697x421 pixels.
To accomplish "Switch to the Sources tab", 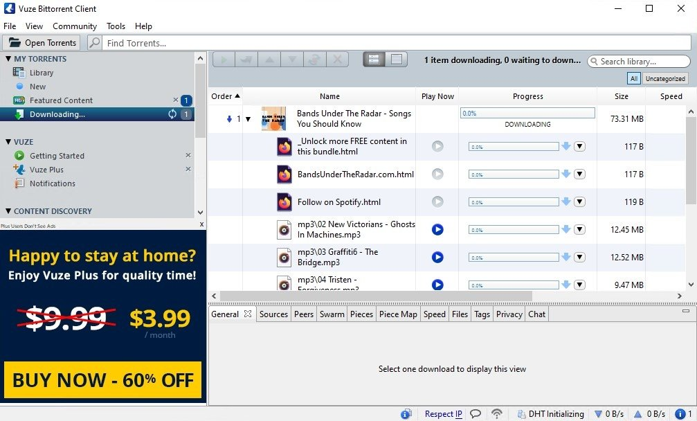I will tap(273, 314).
